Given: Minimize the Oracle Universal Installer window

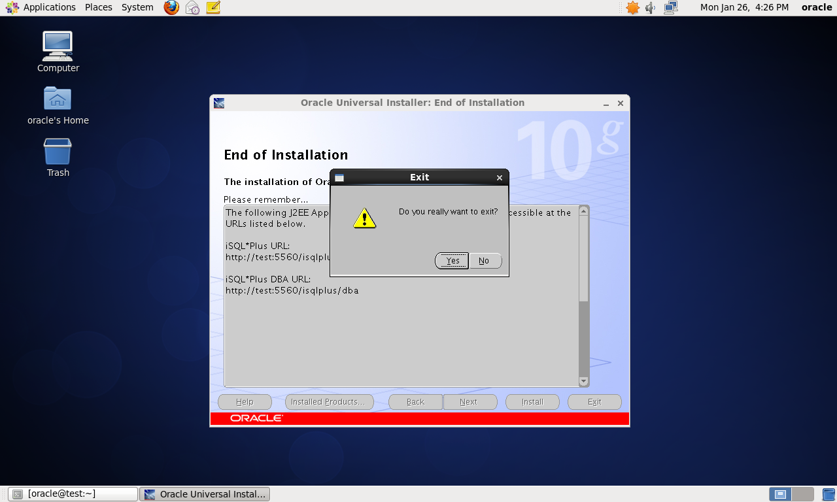Looking at the screenshot, I should 606,103.
